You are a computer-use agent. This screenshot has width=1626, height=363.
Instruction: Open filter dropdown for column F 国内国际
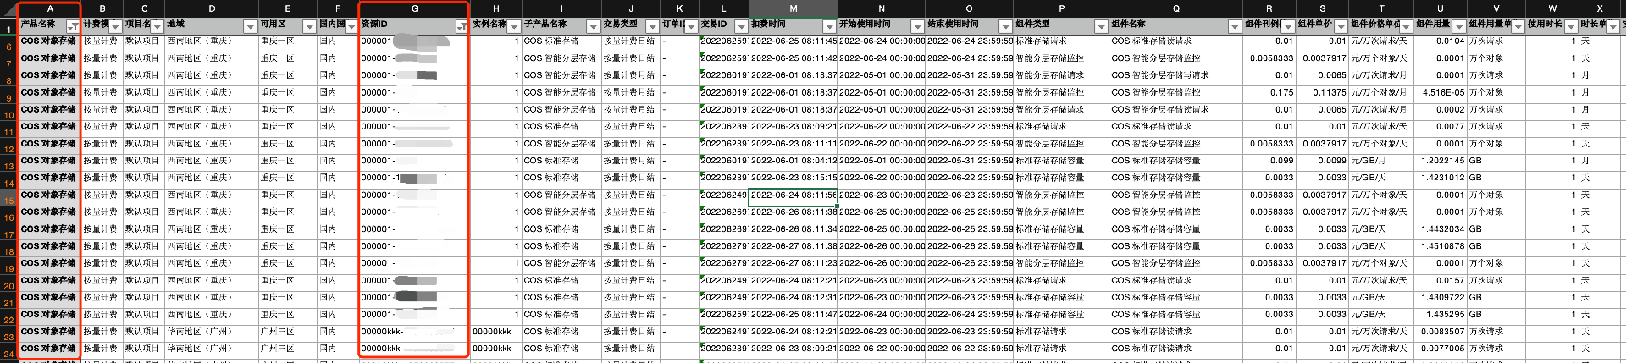pos(351,27)
